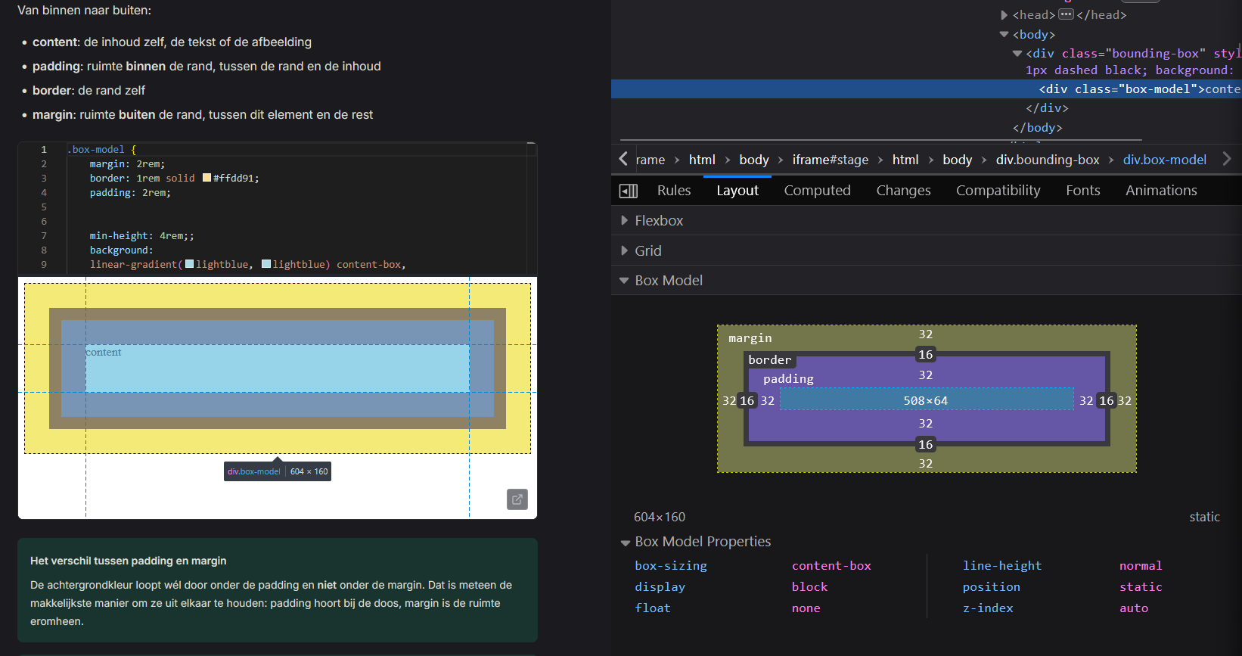Expand the collapsed head ellipsis badge
This screenshot has width=1242, height=656.
coord(1066,14)
